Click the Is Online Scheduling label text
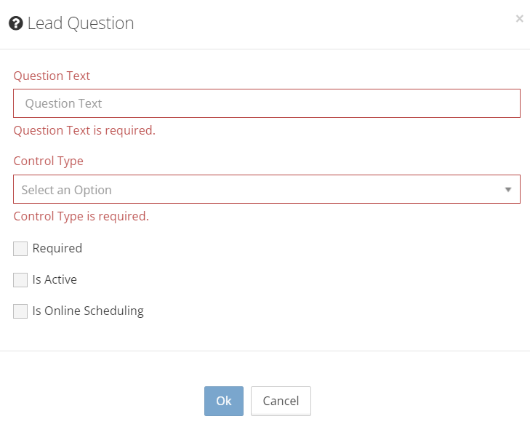This screenshot has height=427, width=530. click(x=88, y=311)
